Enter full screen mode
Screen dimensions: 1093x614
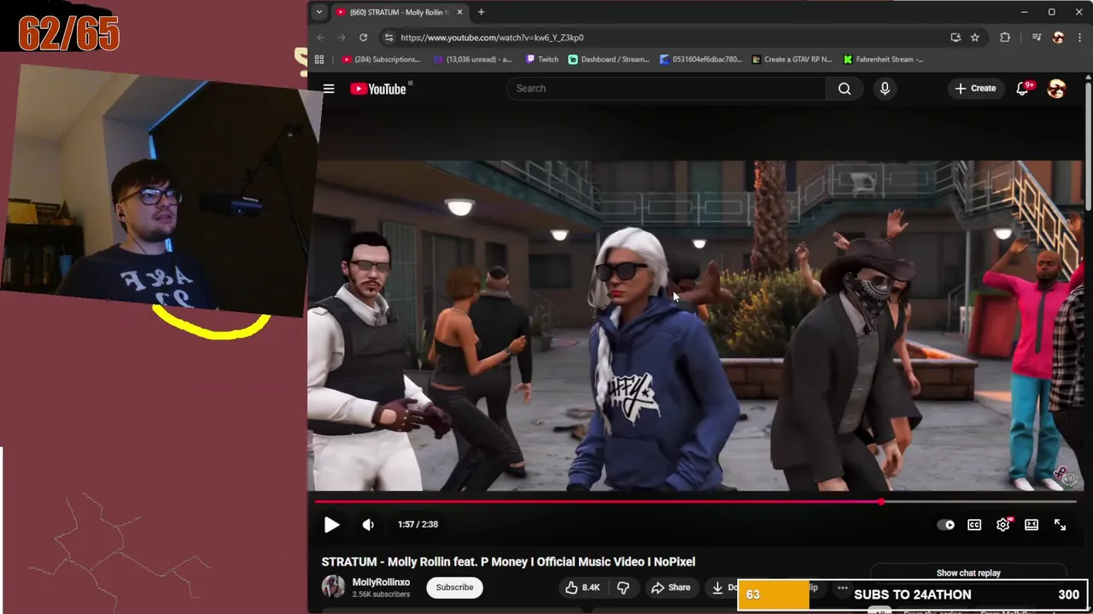click(x=1060, y=524)
